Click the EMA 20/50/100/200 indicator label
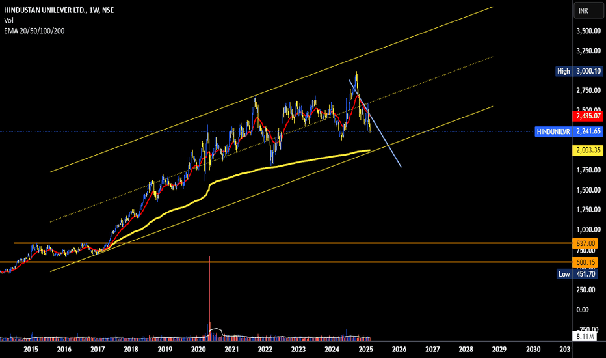This screenshot has width=606, height=358. (x=34, y=31)
